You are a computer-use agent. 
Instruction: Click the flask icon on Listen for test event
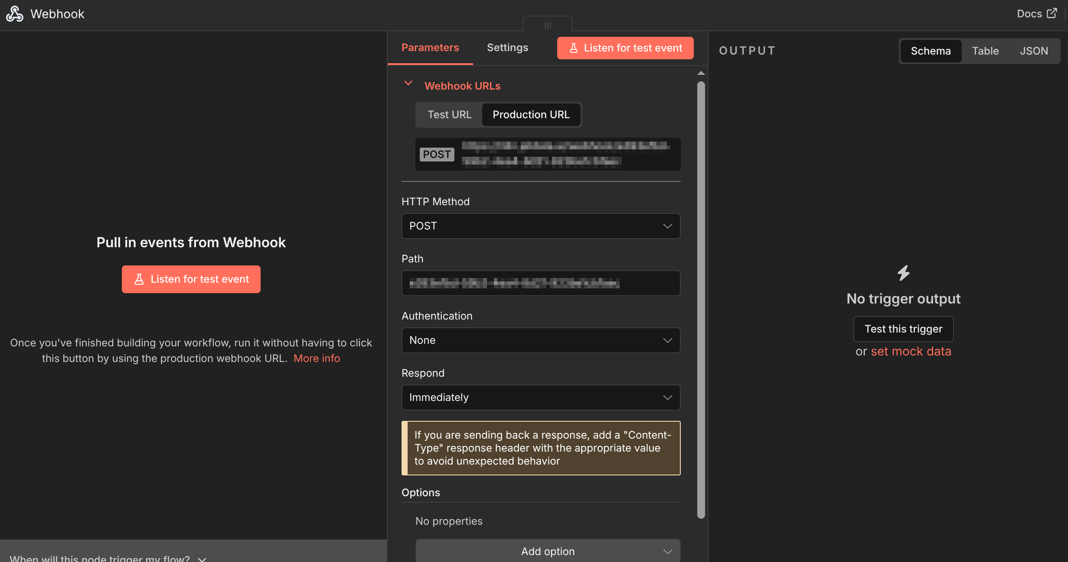pyautogui.click(x=574, y=48)
